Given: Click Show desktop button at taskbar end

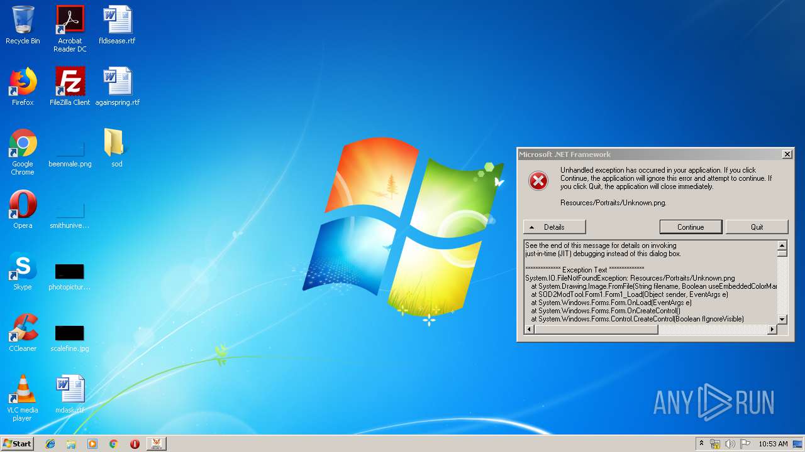Looking at the screenshot, I should coord(798,444).
